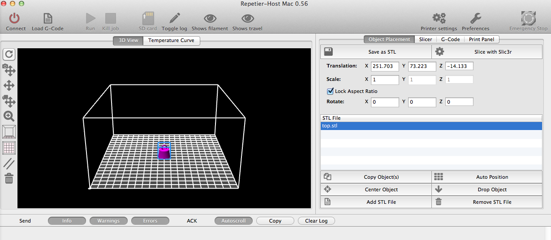
Task: Select the Object Placement tab
Action: click(x=389, y=39)
